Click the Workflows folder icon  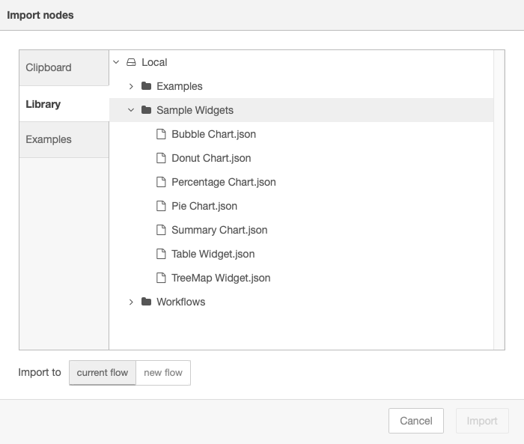(146, 302)
